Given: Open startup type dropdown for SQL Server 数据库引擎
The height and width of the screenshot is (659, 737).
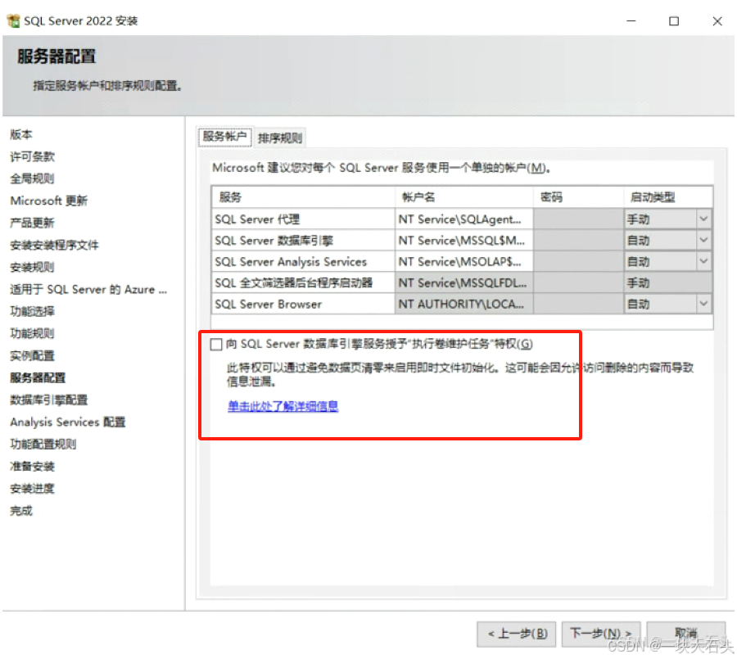Looking at the screenshot, I should (703, 240).
